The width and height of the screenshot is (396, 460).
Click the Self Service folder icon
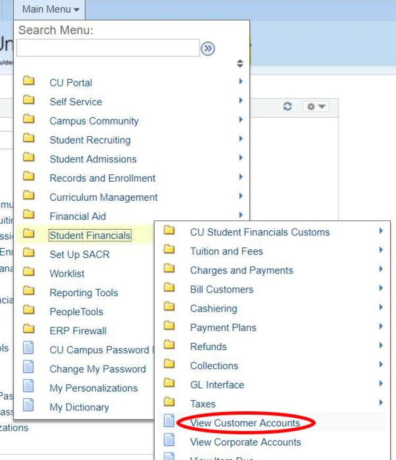29,99
